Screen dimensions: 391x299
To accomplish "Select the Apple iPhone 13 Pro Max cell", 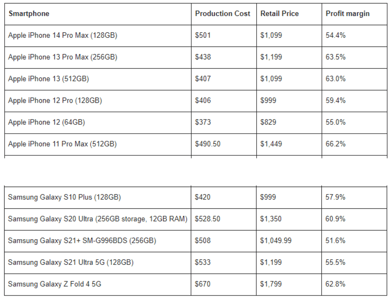I will coord(63,57).
